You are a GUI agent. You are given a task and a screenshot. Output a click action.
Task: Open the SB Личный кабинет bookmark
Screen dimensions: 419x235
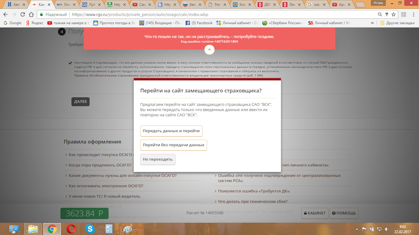(329, 23)
